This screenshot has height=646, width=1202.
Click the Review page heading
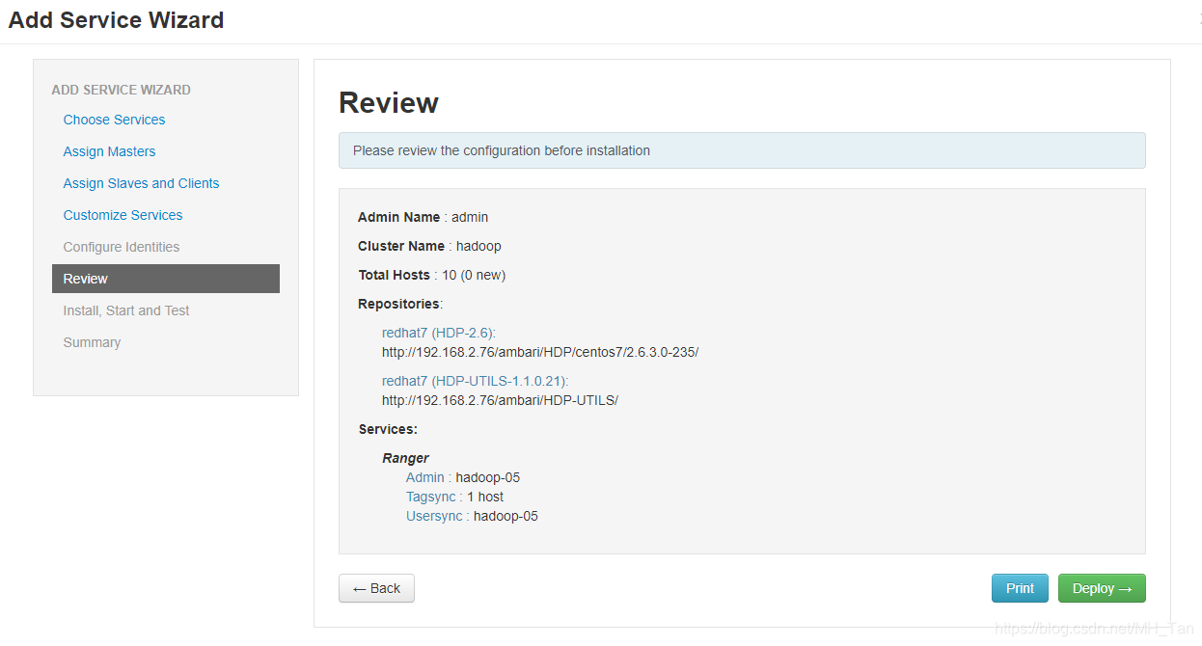[389, 103]
